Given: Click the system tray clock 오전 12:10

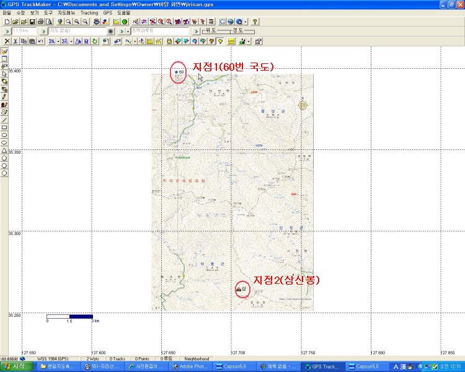Looking at the screenshot, I should click(x=450, y=366).
